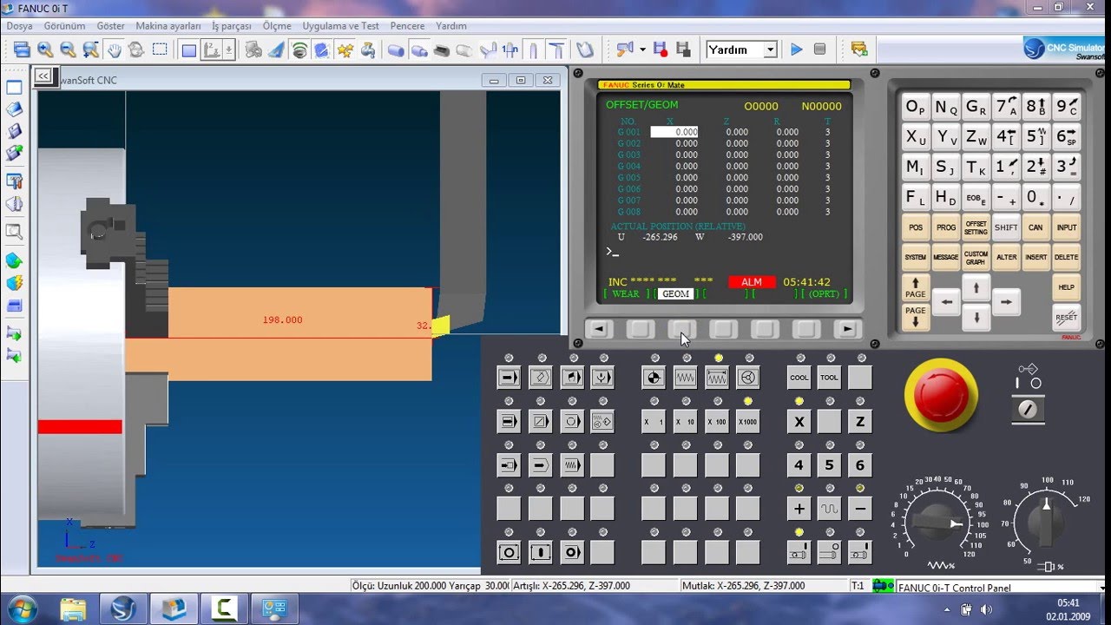Hit the red emergency stop button
Image resolution: width=1111 pixels, height=625 pixels.
click(942, 395)
